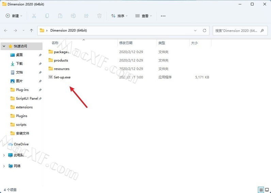Click the Paste clipboard icon
Image resolution: width=271 pixels, height=193 pixels.
click(x=60, y=16)
